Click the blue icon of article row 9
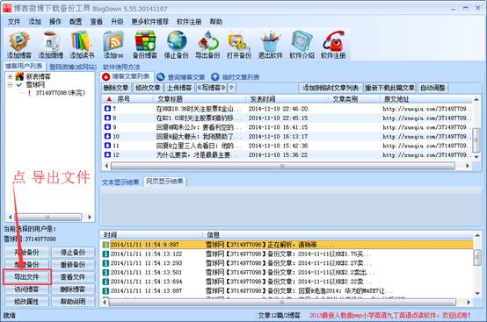This screenshot has width=487, height=322. pyautogui.click(x=107, y=127)
